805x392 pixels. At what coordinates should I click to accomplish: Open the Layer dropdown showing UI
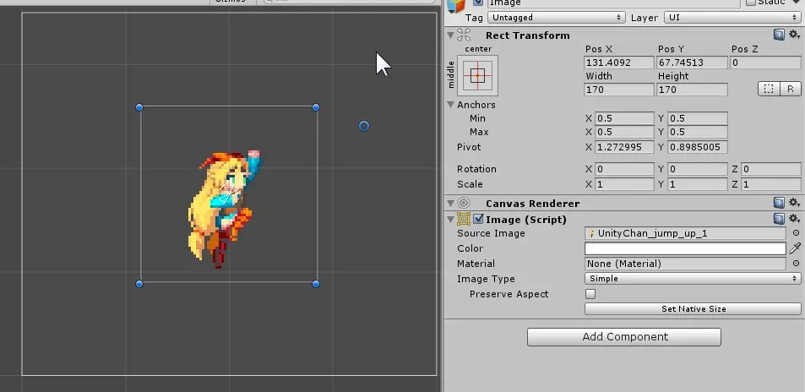point(732,18)
